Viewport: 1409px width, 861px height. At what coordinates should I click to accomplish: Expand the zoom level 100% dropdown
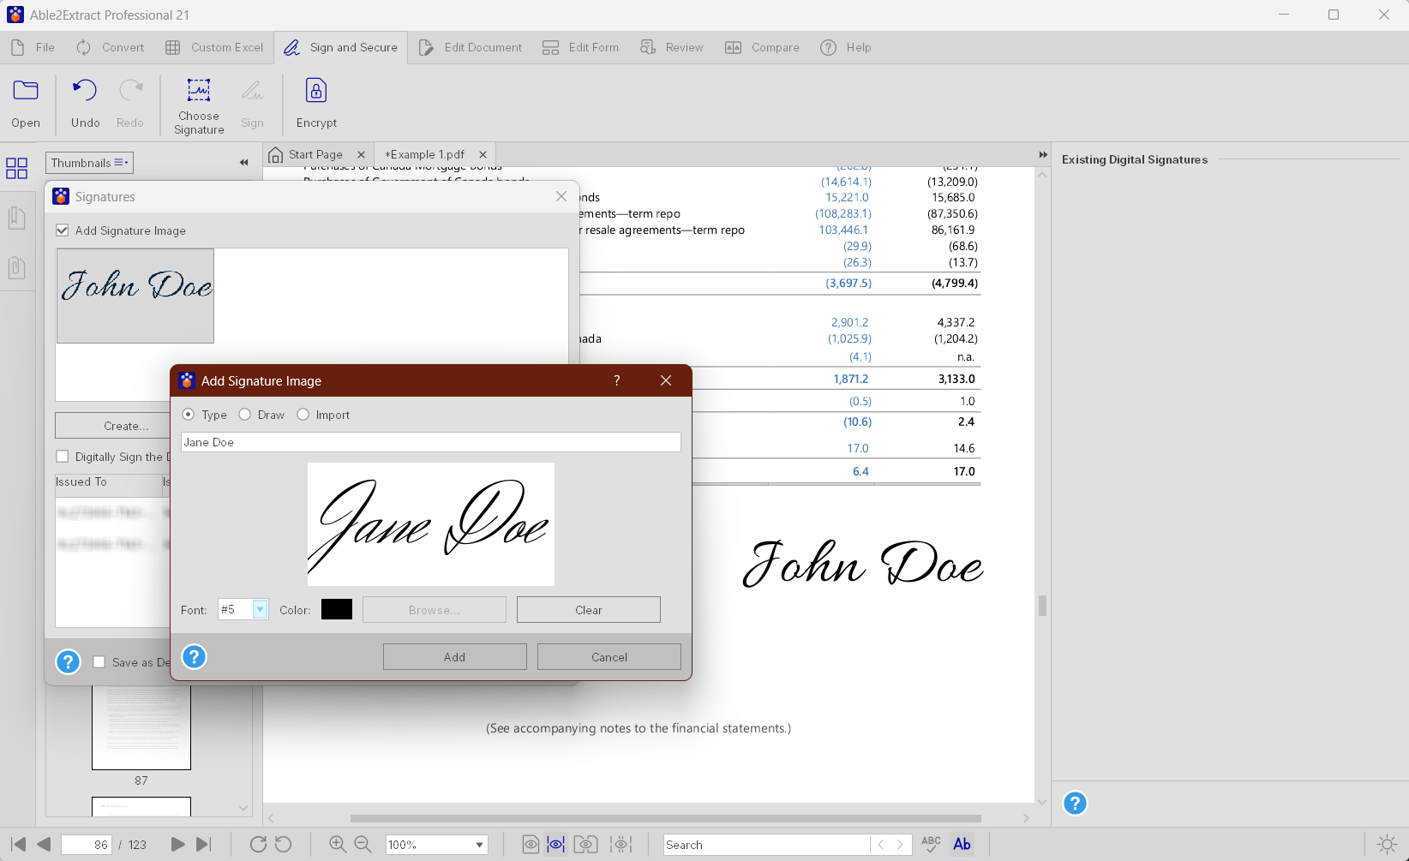[479, 845]
